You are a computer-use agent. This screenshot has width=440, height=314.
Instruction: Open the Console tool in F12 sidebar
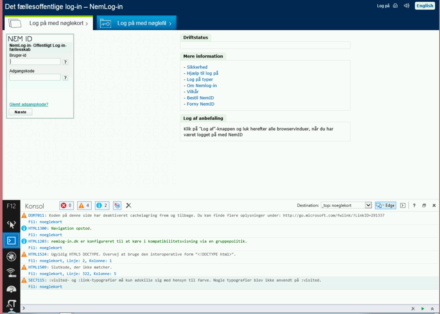(x=12, y=240)
